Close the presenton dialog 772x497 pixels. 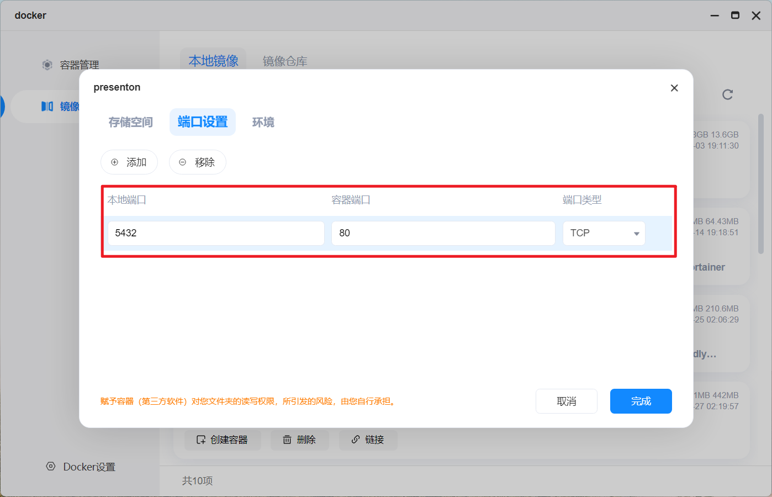(x=674, y=88)
